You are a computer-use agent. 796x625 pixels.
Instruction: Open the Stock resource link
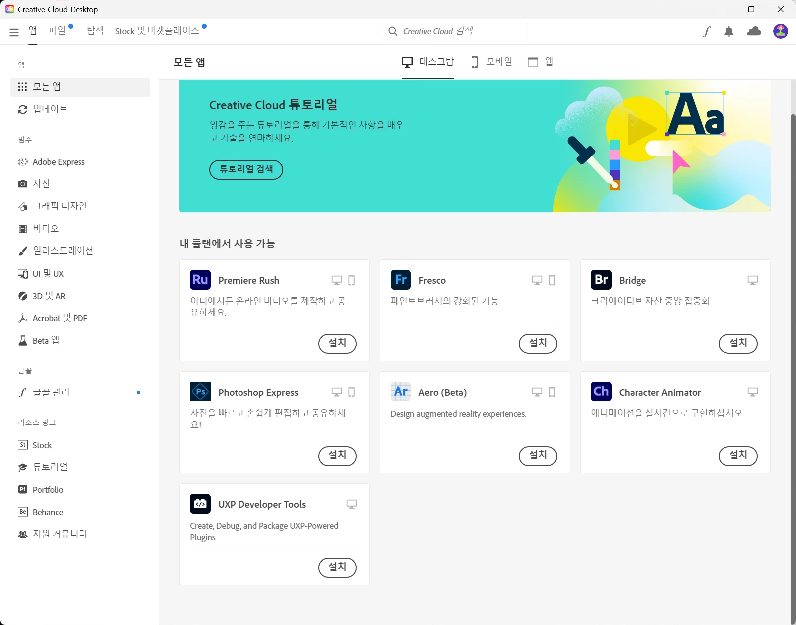(x=80, y=445)
